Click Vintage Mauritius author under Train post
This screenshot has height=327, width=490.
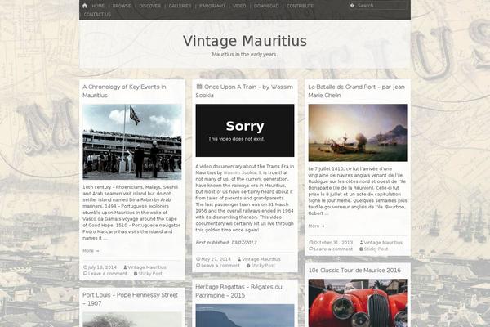coord(261,259)
